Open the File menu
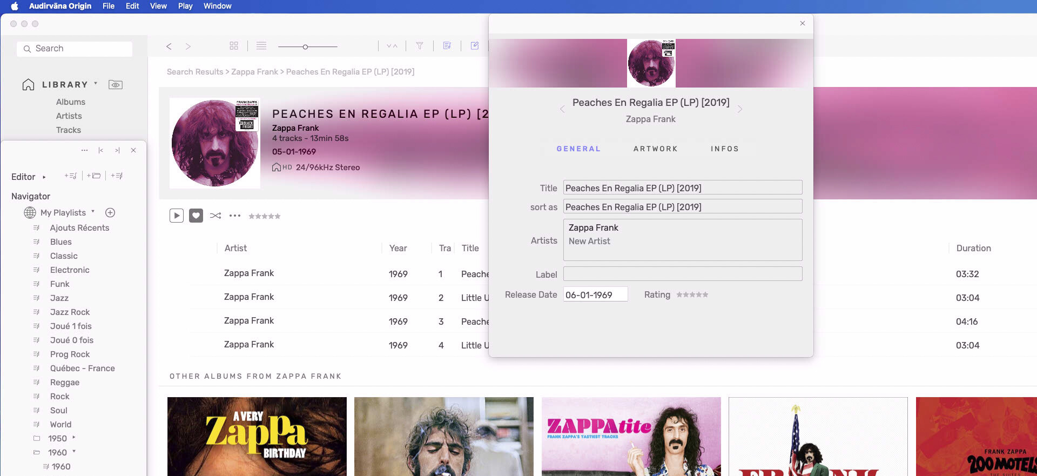 [109, 6]
